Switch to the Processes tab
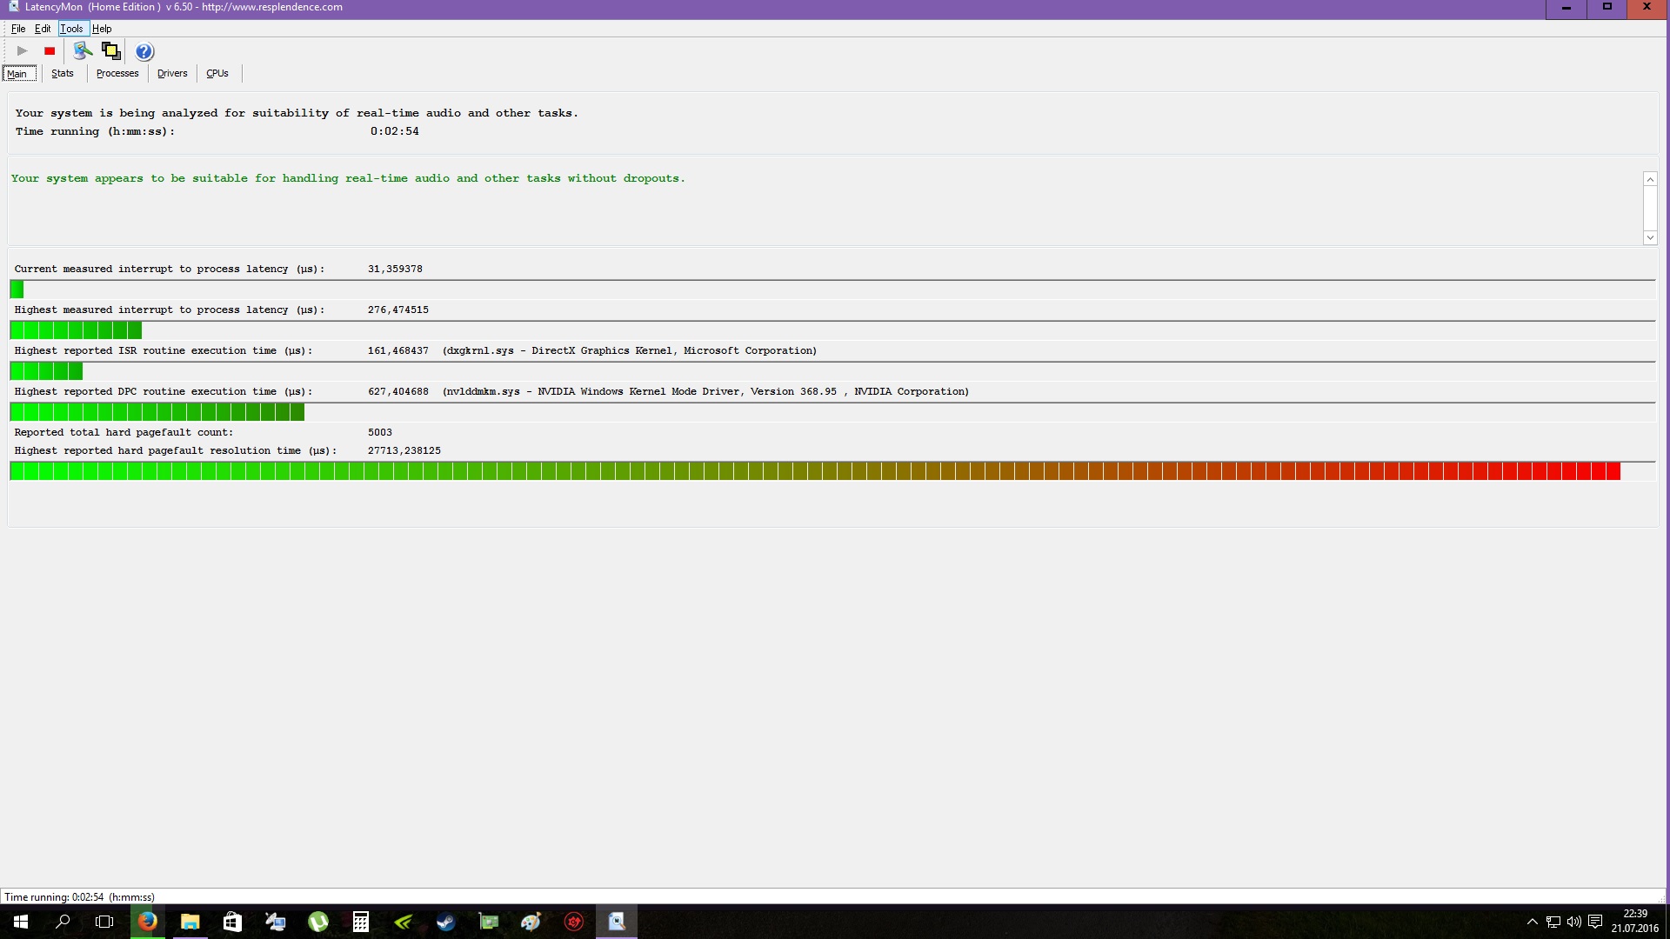Image resolution: width=1670 pixels, height=939 pixels. click(117, 74)
